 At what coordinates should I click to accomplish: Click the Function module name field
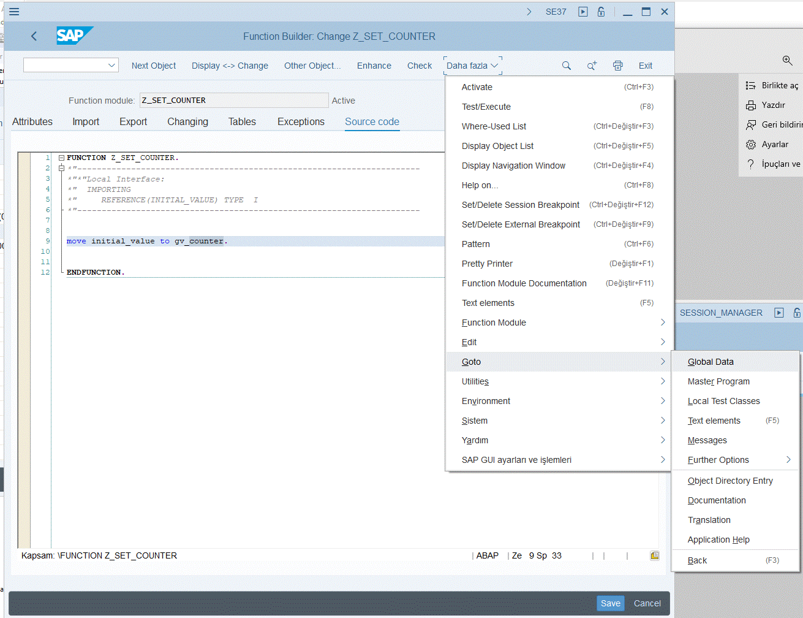[x=234, y=100]
